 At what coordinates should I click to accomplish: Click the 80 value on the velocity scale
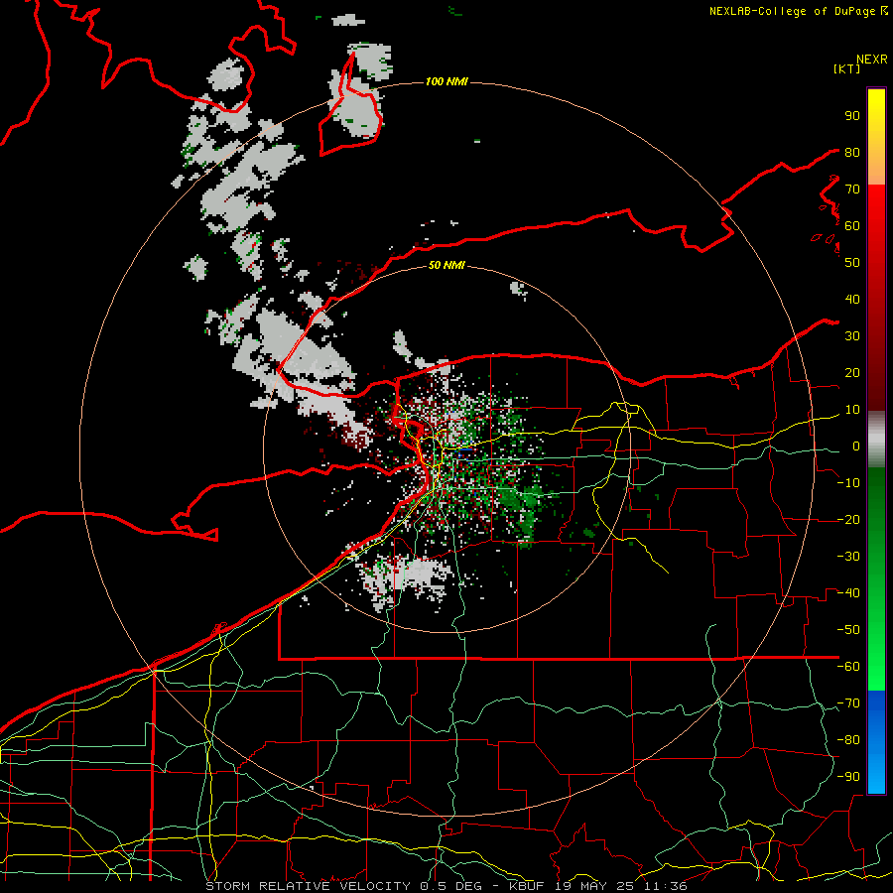pyautogui.click(x=852, y=152)
